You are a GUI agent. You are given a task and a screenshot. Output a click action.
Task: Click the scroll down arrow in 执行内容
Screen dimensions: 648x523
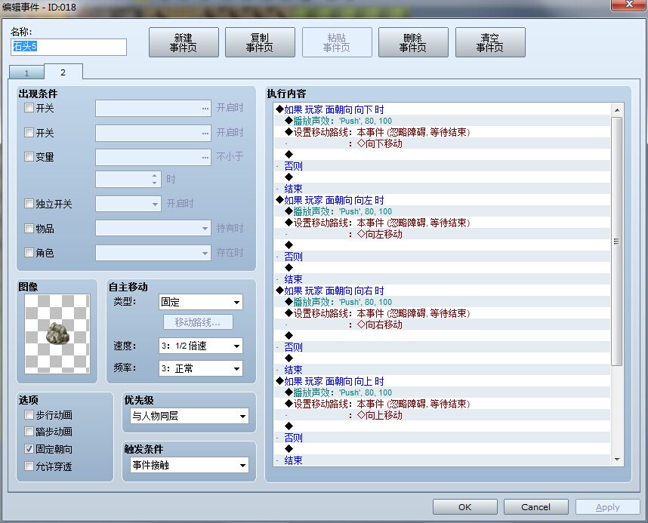616,459
